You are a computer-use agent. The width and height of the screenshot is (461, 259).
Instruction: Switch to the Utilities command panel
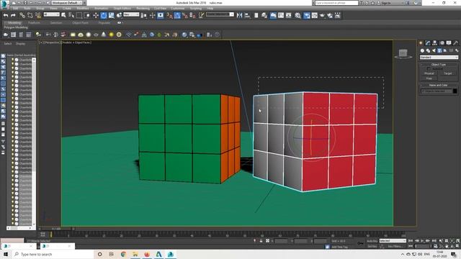[456, 43]
